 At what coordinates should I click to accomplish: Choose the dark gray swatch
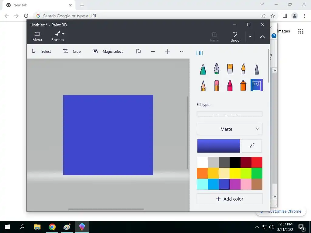pyautogui.click(x=224, y=162)
